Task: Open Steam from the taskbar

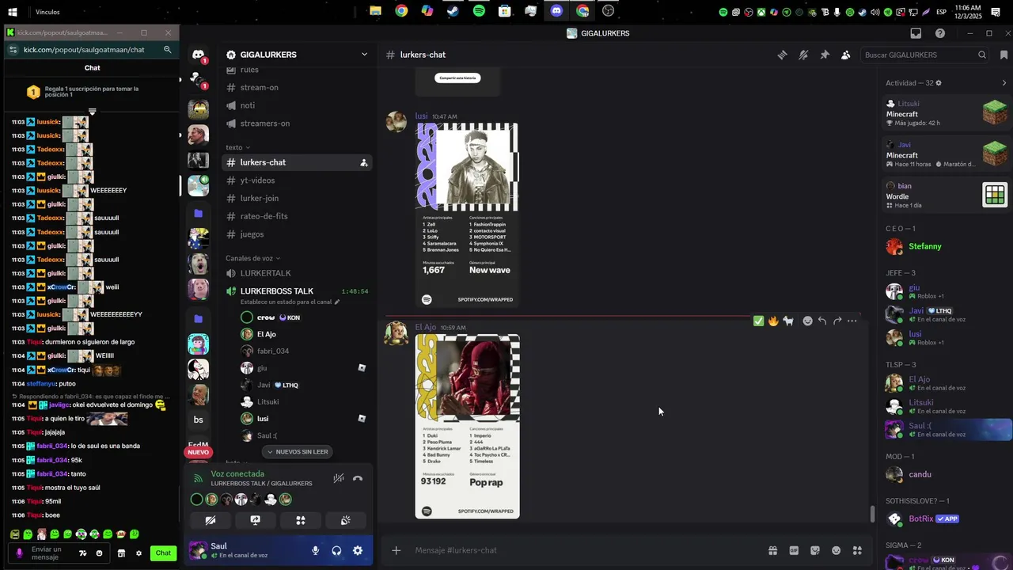Action: coord(453,11)
